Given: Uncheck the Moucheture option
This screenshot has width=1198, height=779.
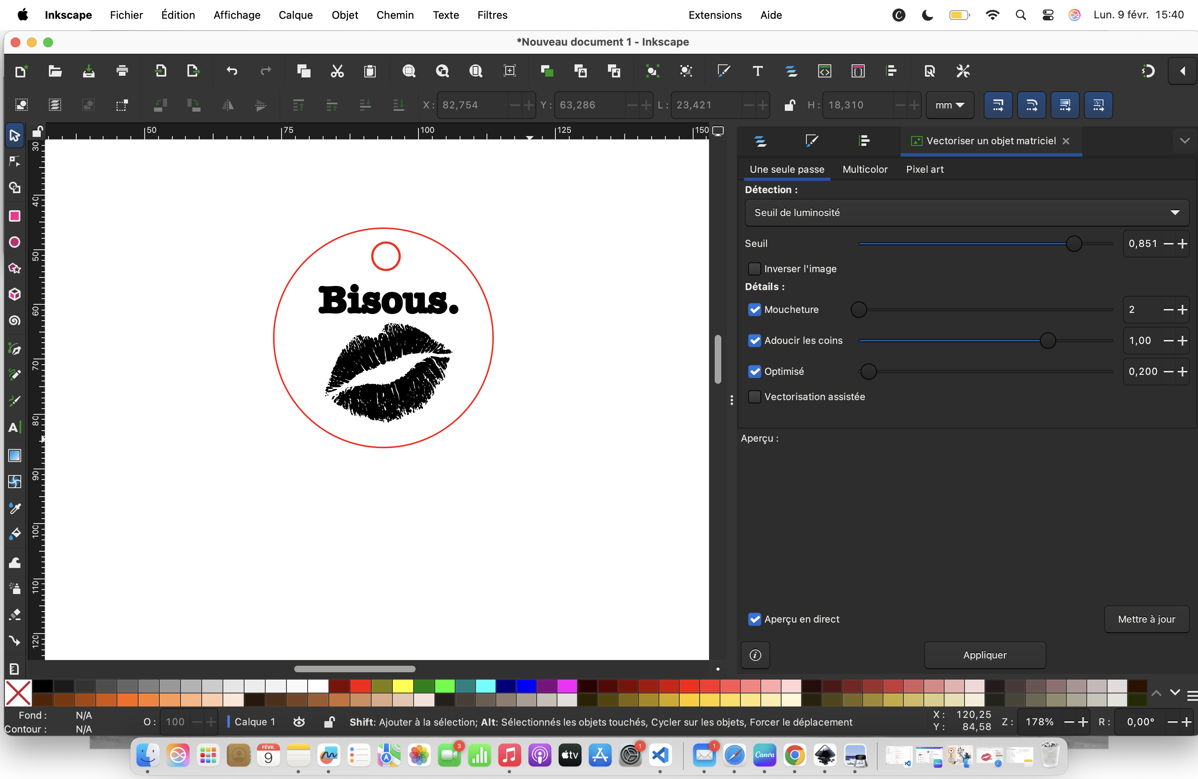Looking at the screenshot, I should pos(754,310).
